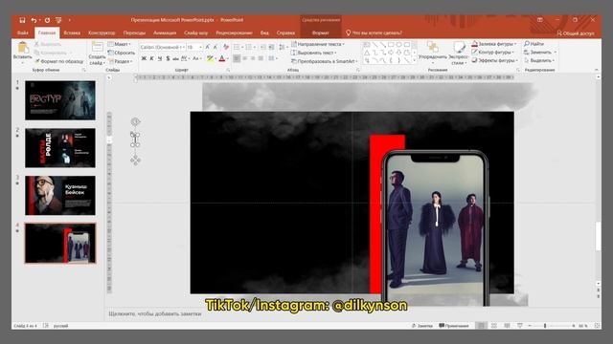Screen dimensions: 613x344
Task: Click Format Painter (Формат по образцу)
Action: [x=59, y=61]
